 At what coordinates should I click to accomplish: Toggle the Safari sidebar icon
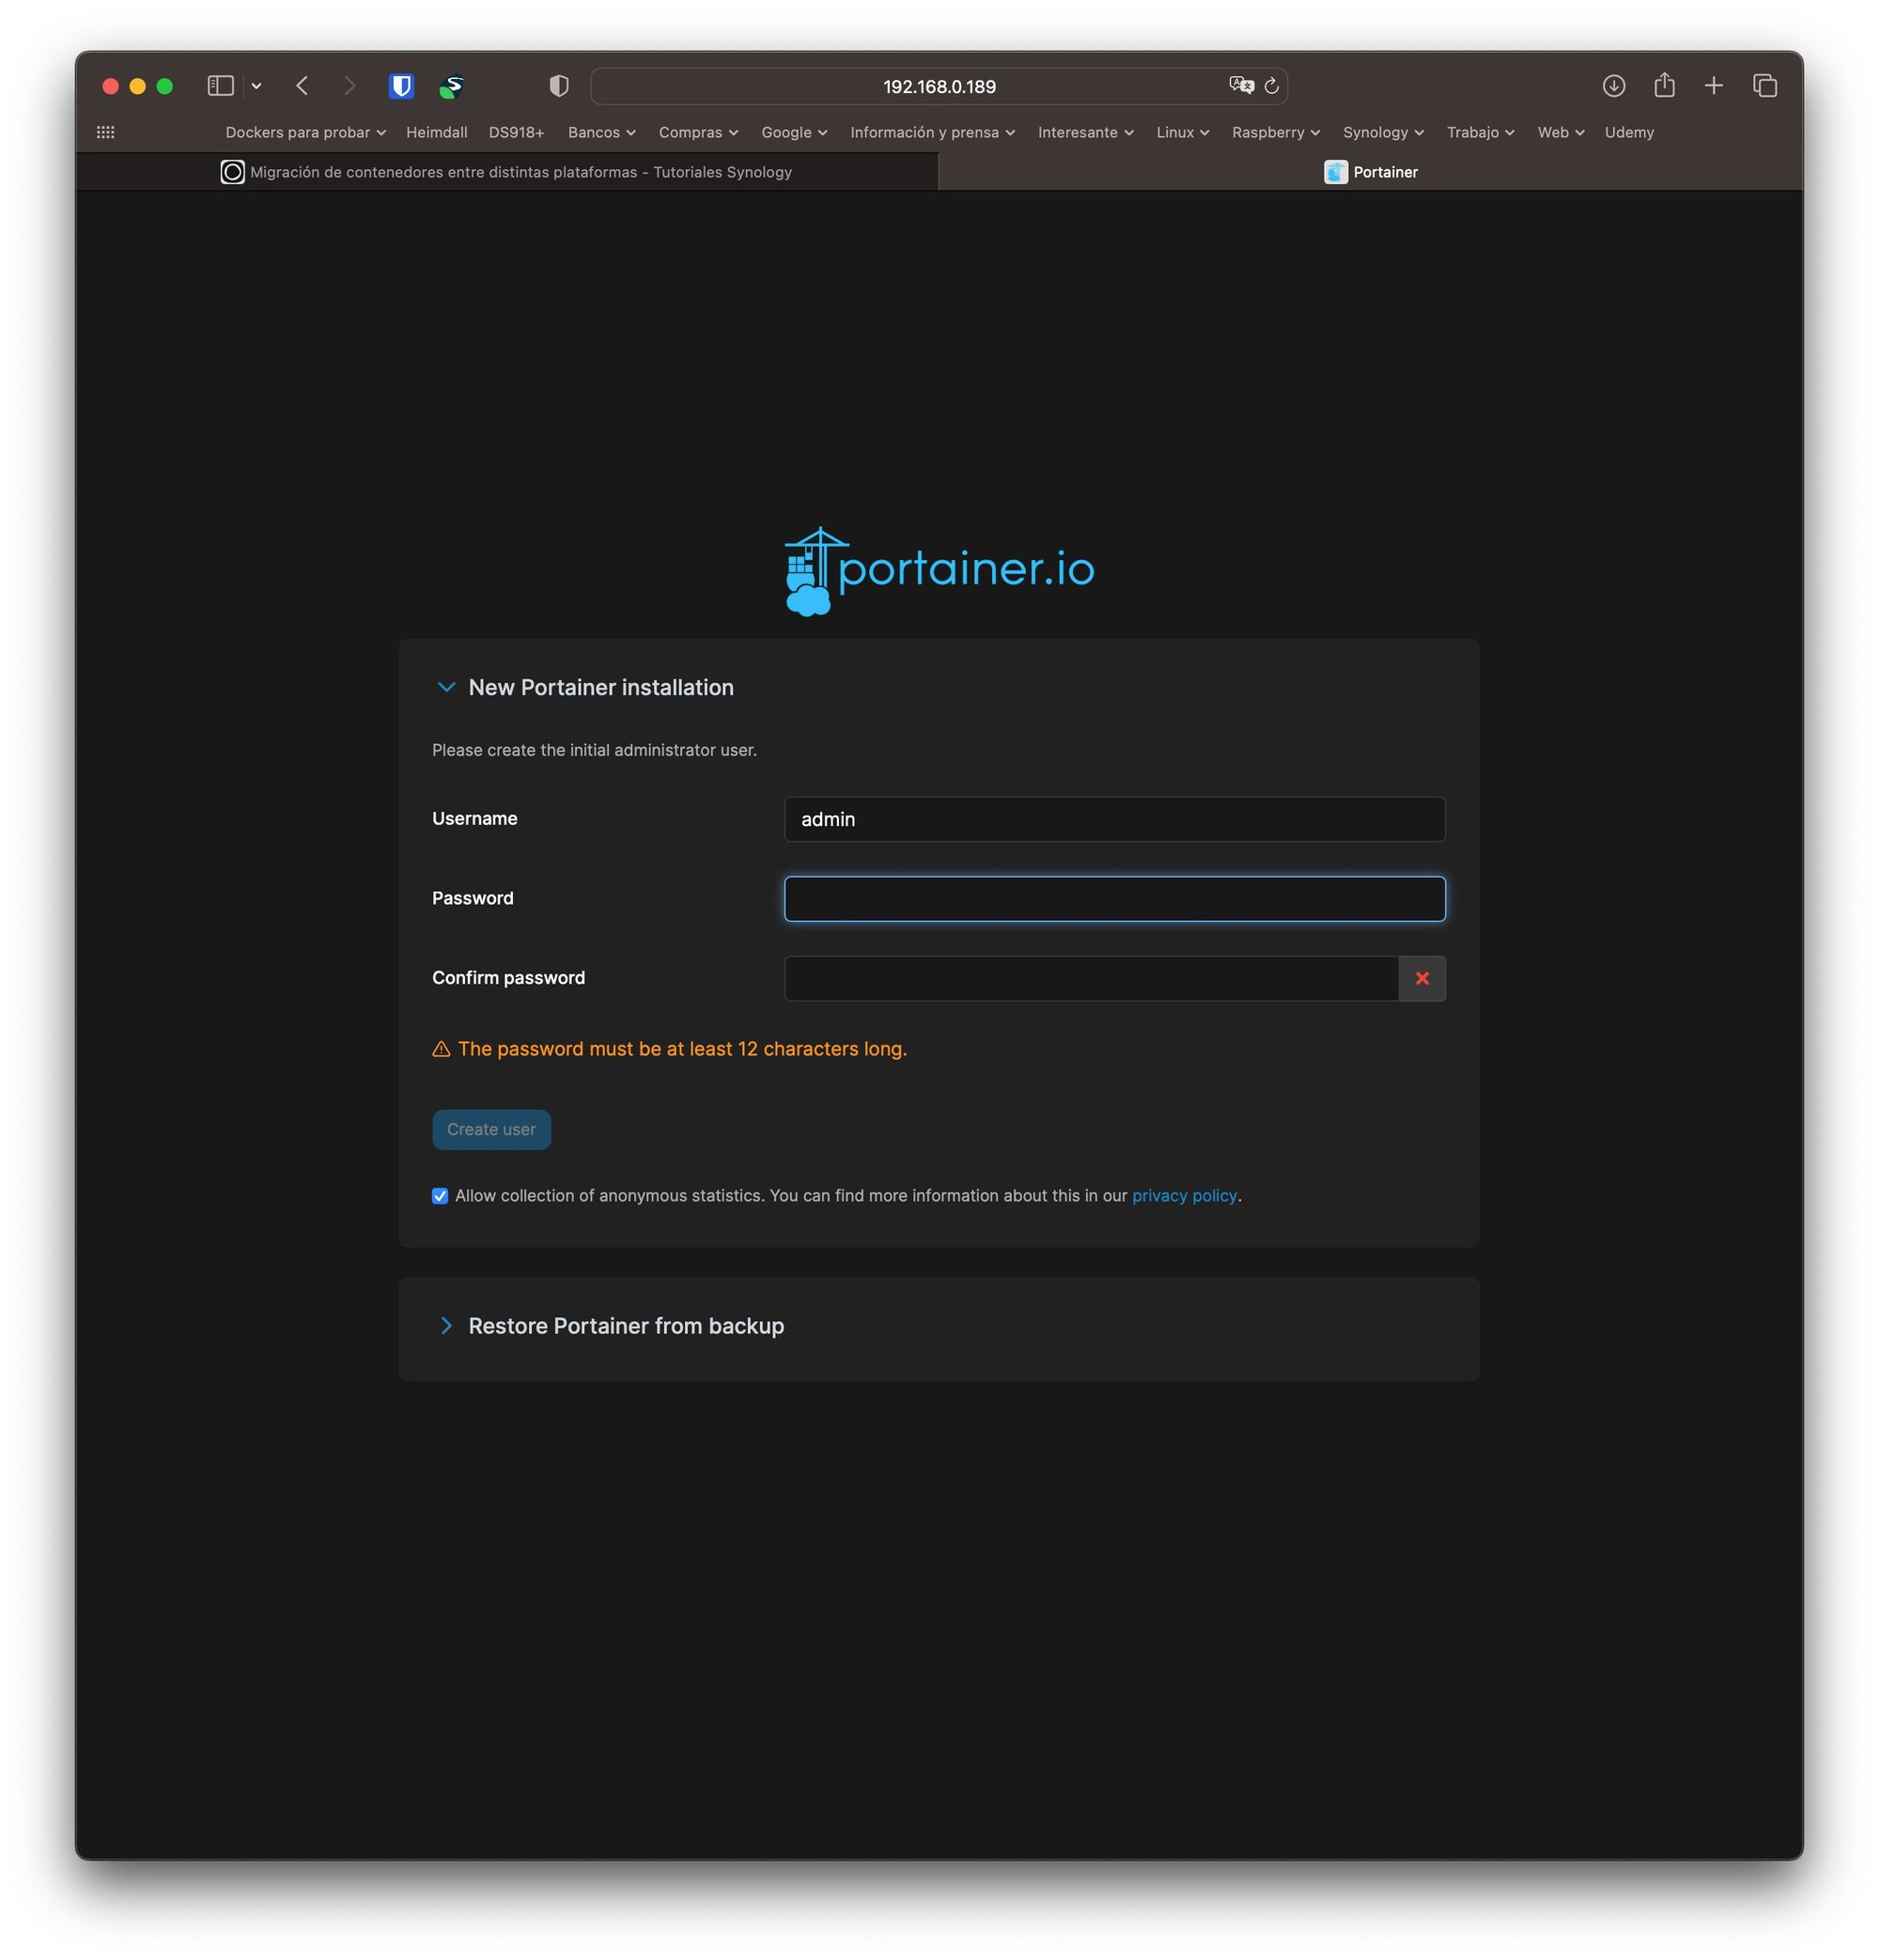coord(220,86)
